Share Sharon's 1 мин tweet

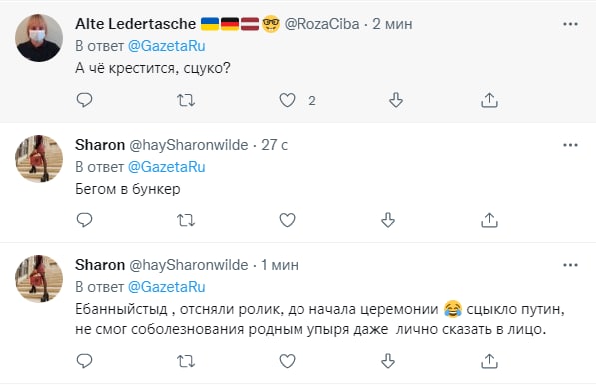pyautogui.click(x=489, y=361)
